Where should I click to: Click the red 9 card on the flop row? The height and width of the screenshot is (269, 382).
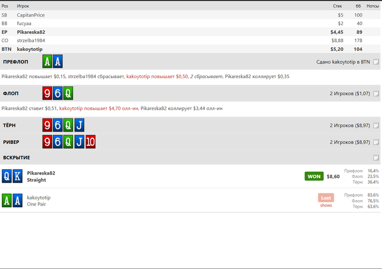pyautogui.click(x=47, y=93)
